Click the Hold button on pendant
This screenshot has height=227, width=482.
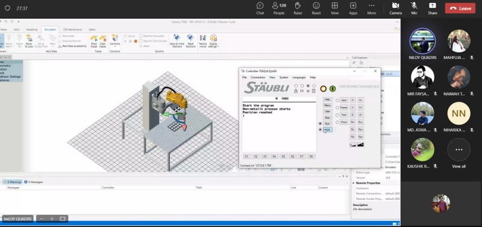[327, 129]
